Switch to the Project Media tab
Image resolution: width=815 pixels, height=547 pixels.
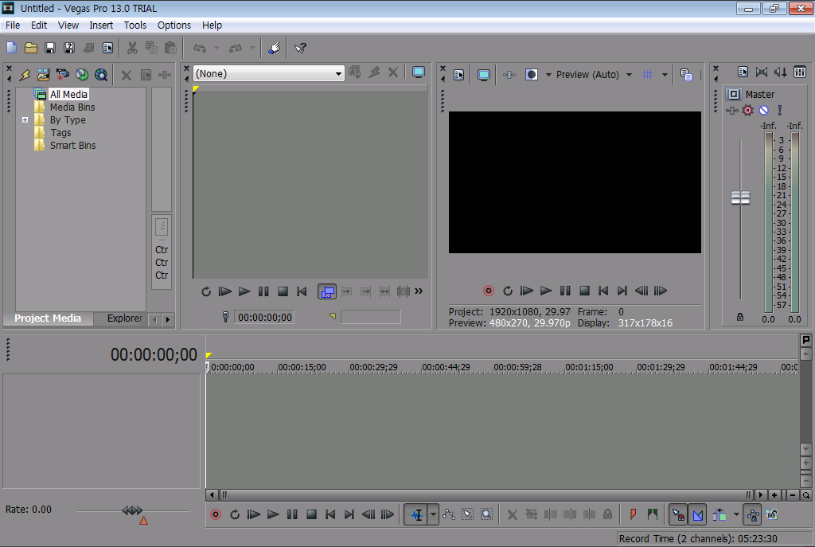pyautogui.click(x=47, y=318)
